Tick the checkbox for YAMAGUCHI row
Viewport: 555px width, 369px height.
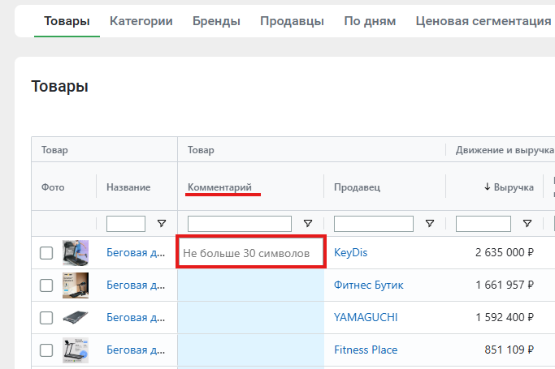pyautogui.click(x=46, y=318)
